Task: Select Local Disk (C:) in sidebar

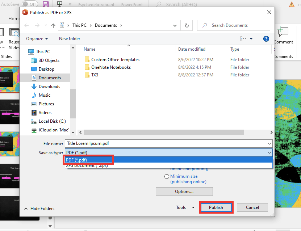Action: coord(49,121)
